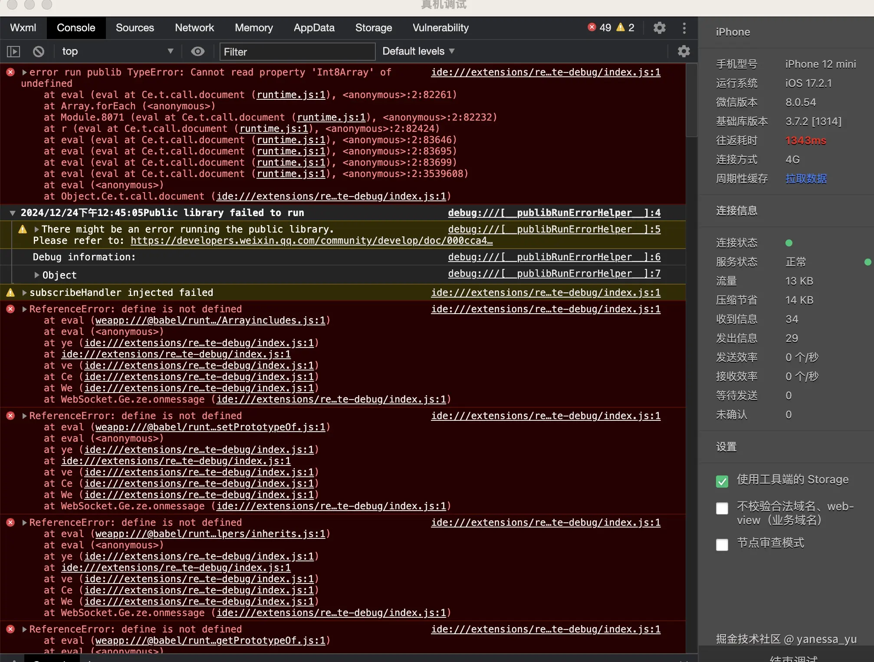Open the three-dot more options menu
Image resolution: width=874 pixels, height=662 pixels.
pos(684,28)
